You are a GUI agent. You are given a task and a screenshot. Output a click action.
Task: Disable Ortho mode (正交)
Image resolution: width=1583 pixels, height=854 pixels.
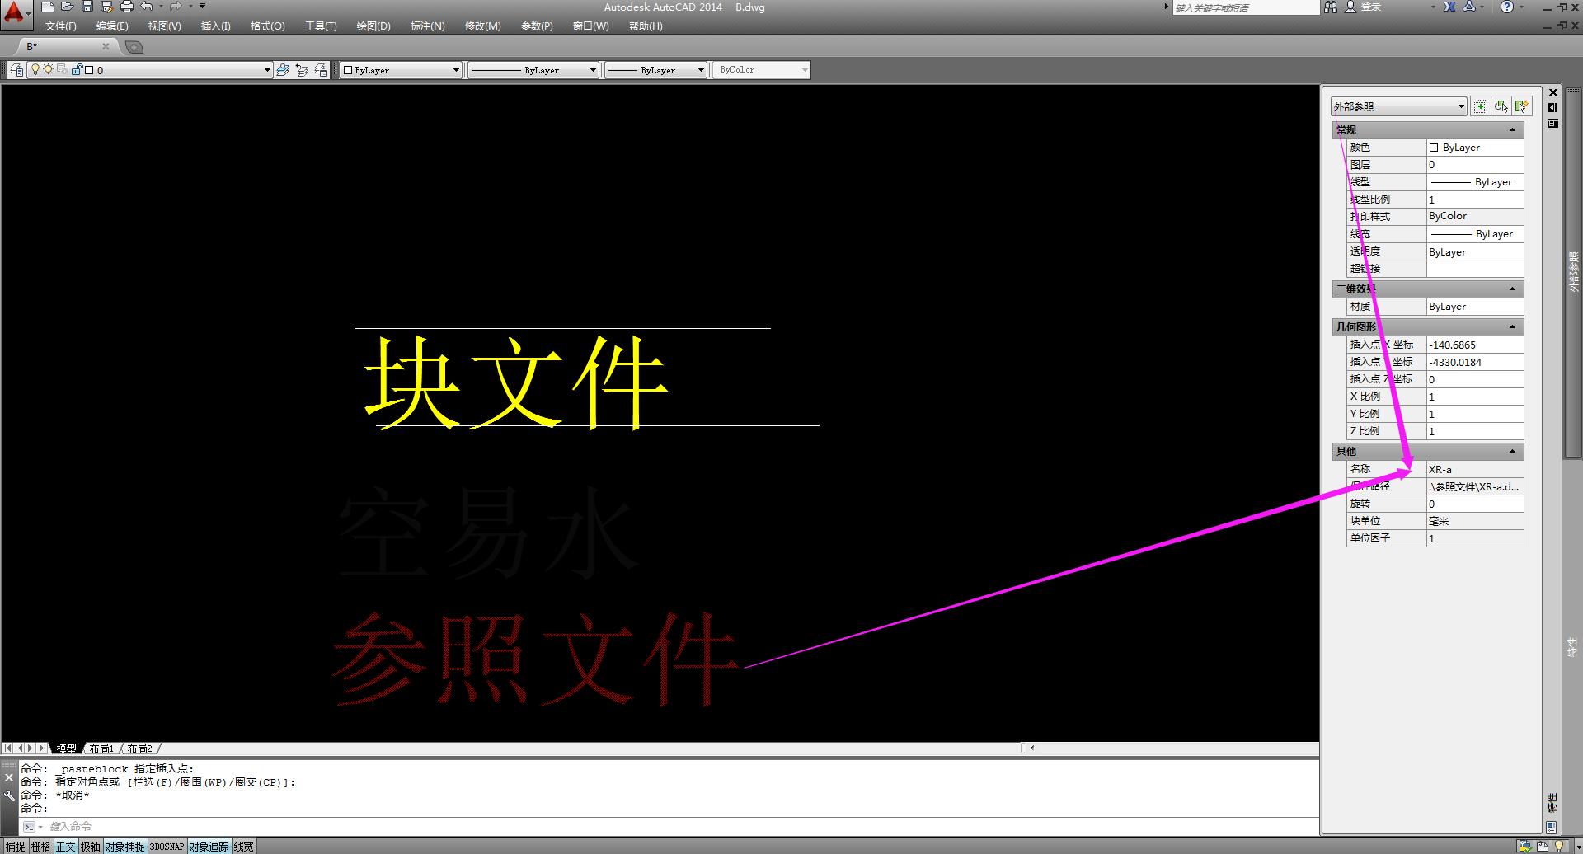point(66,847)
